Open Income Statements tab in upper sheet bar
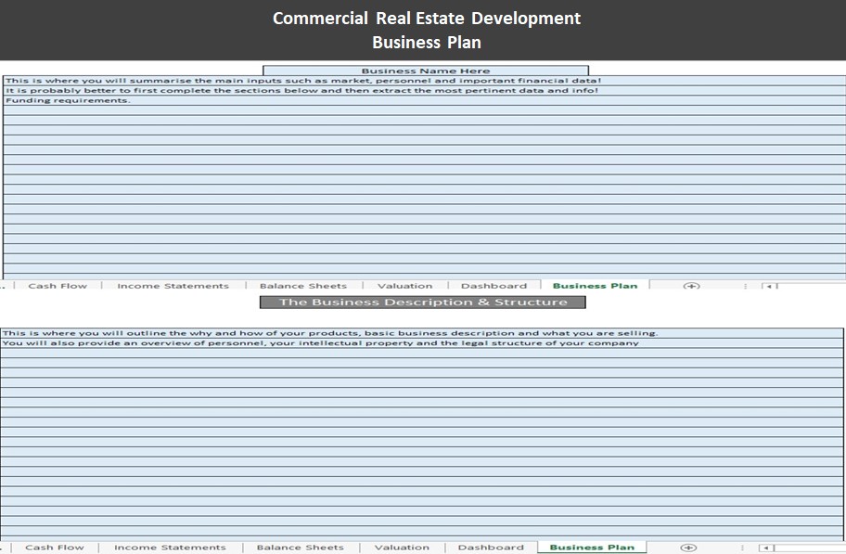 173,286
